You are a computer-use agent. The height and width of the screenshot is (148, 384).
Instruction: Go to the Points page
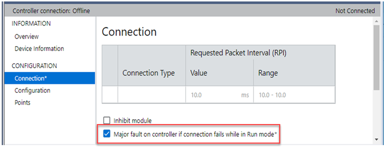click(23, 103)
